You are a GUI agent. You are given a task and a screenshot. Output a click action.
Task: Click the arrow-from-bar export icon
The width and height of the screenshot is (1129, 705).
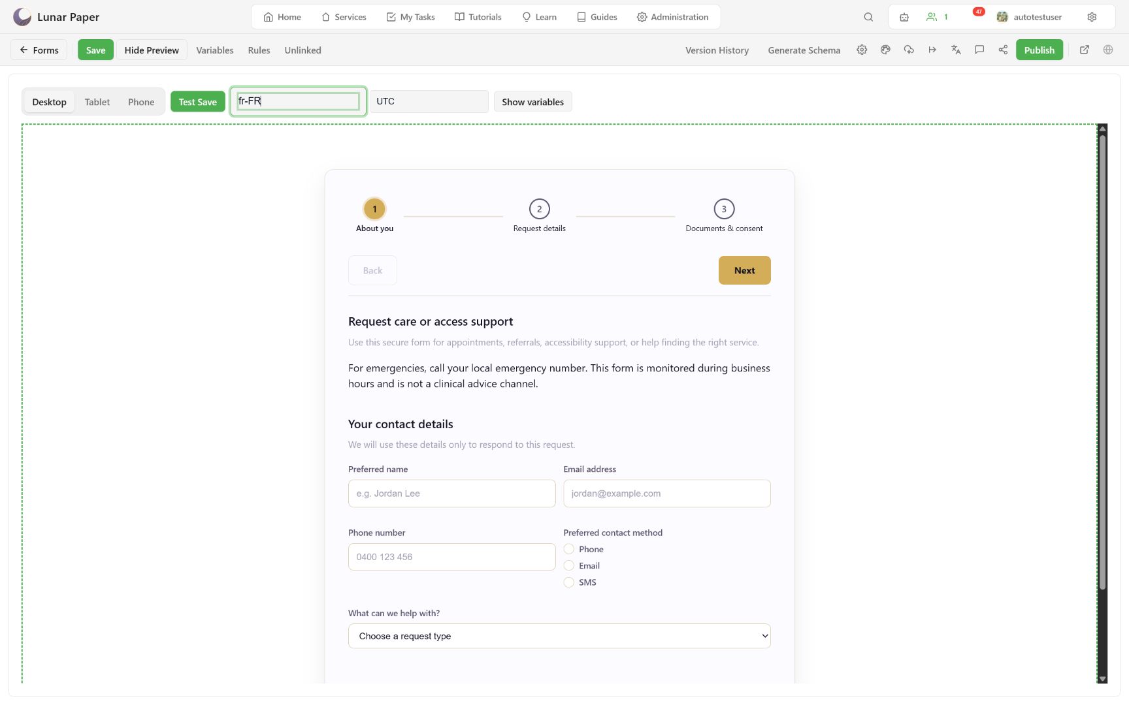pos(932,50)
